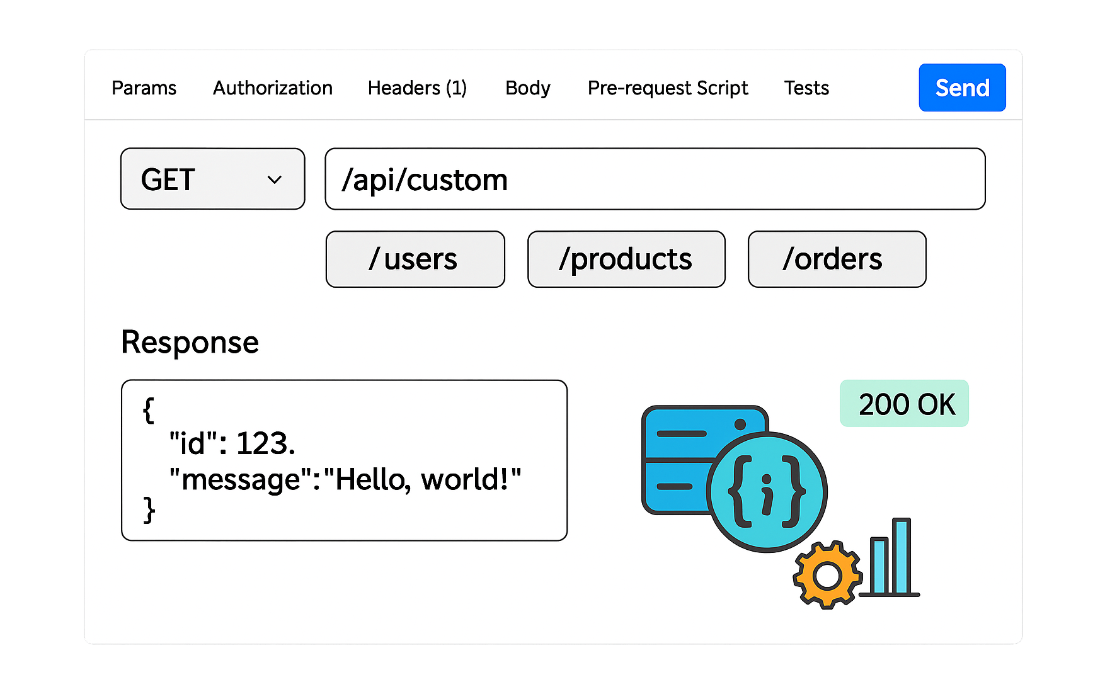Open the Pre-request Script tab
Viewport: 1105px width, 694px height.
click(667, 88)
